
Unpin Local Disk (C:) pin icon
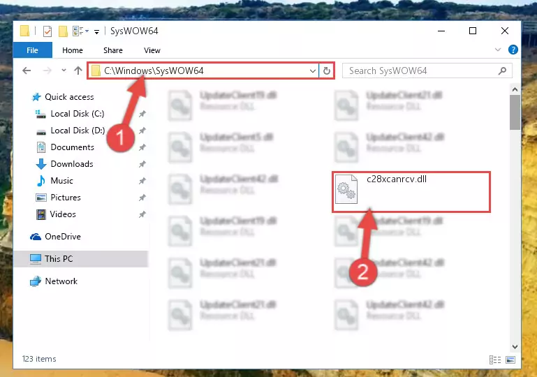(142, 114)
